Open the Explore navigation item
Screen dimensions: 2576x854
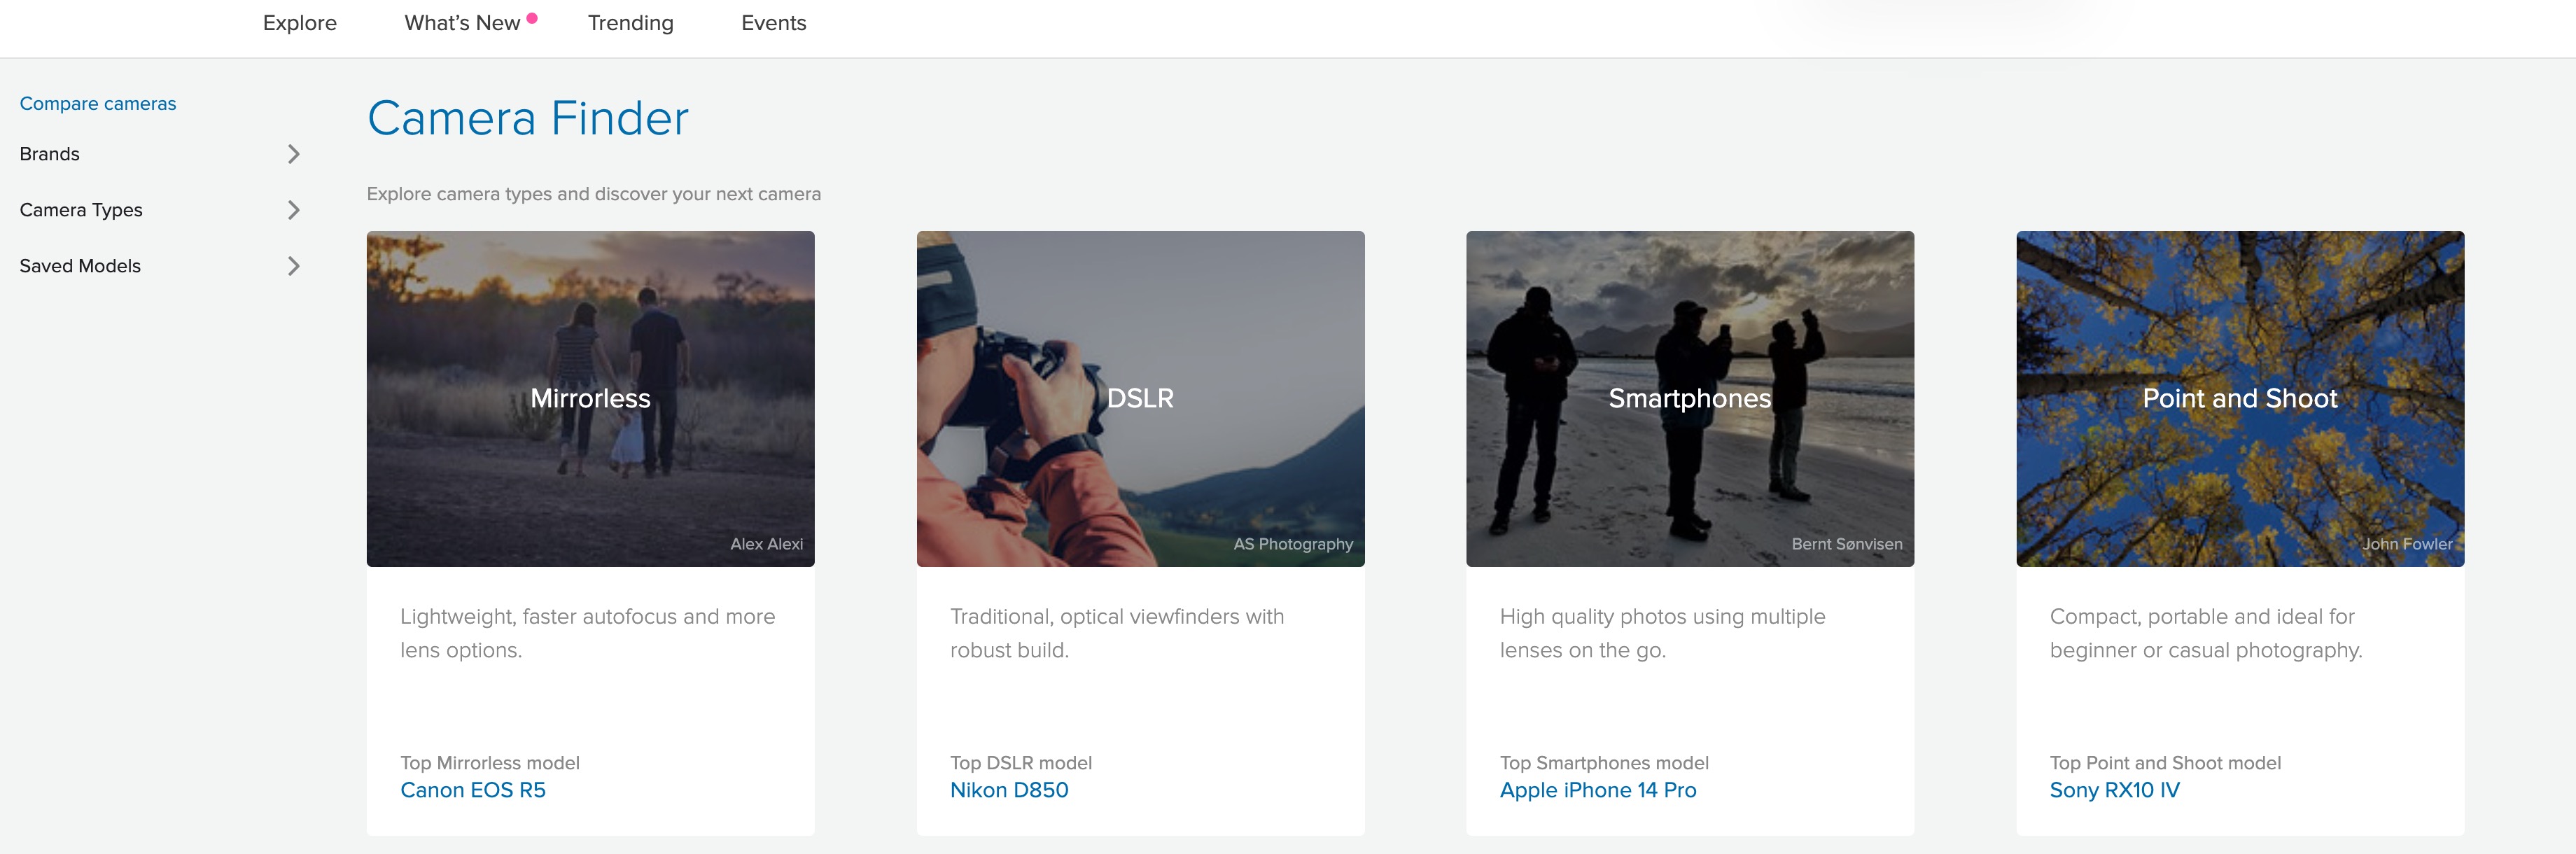[299, 22]
